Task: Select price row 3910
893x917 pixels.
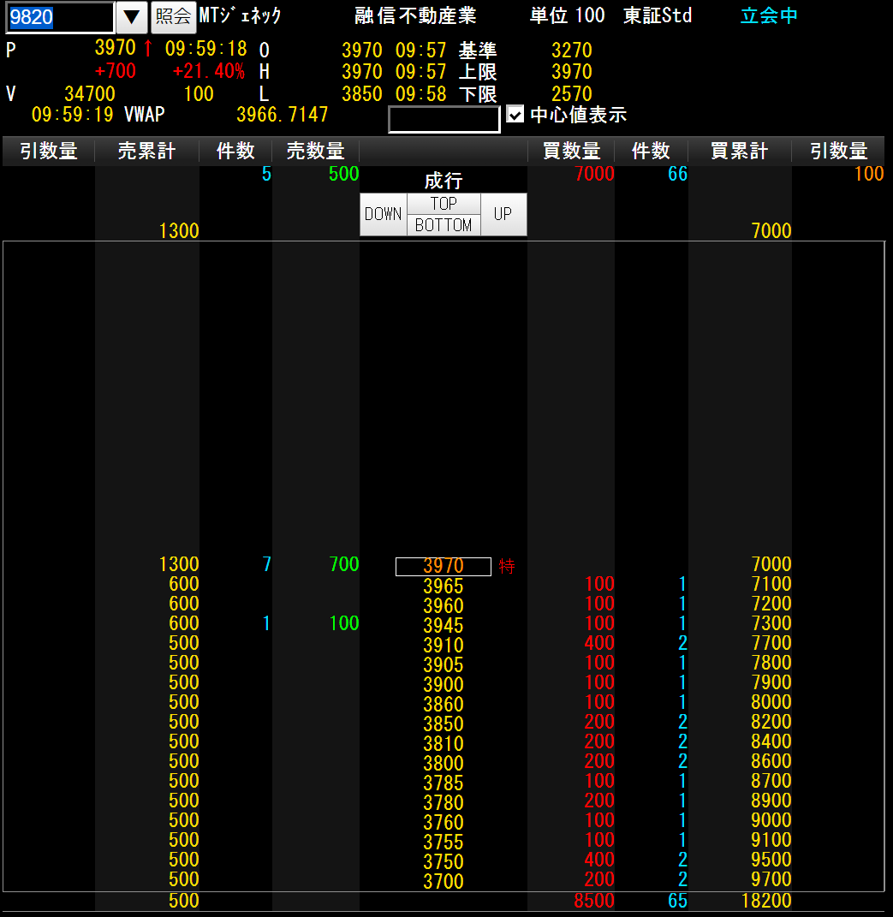Action: click(x=444, y=645)
